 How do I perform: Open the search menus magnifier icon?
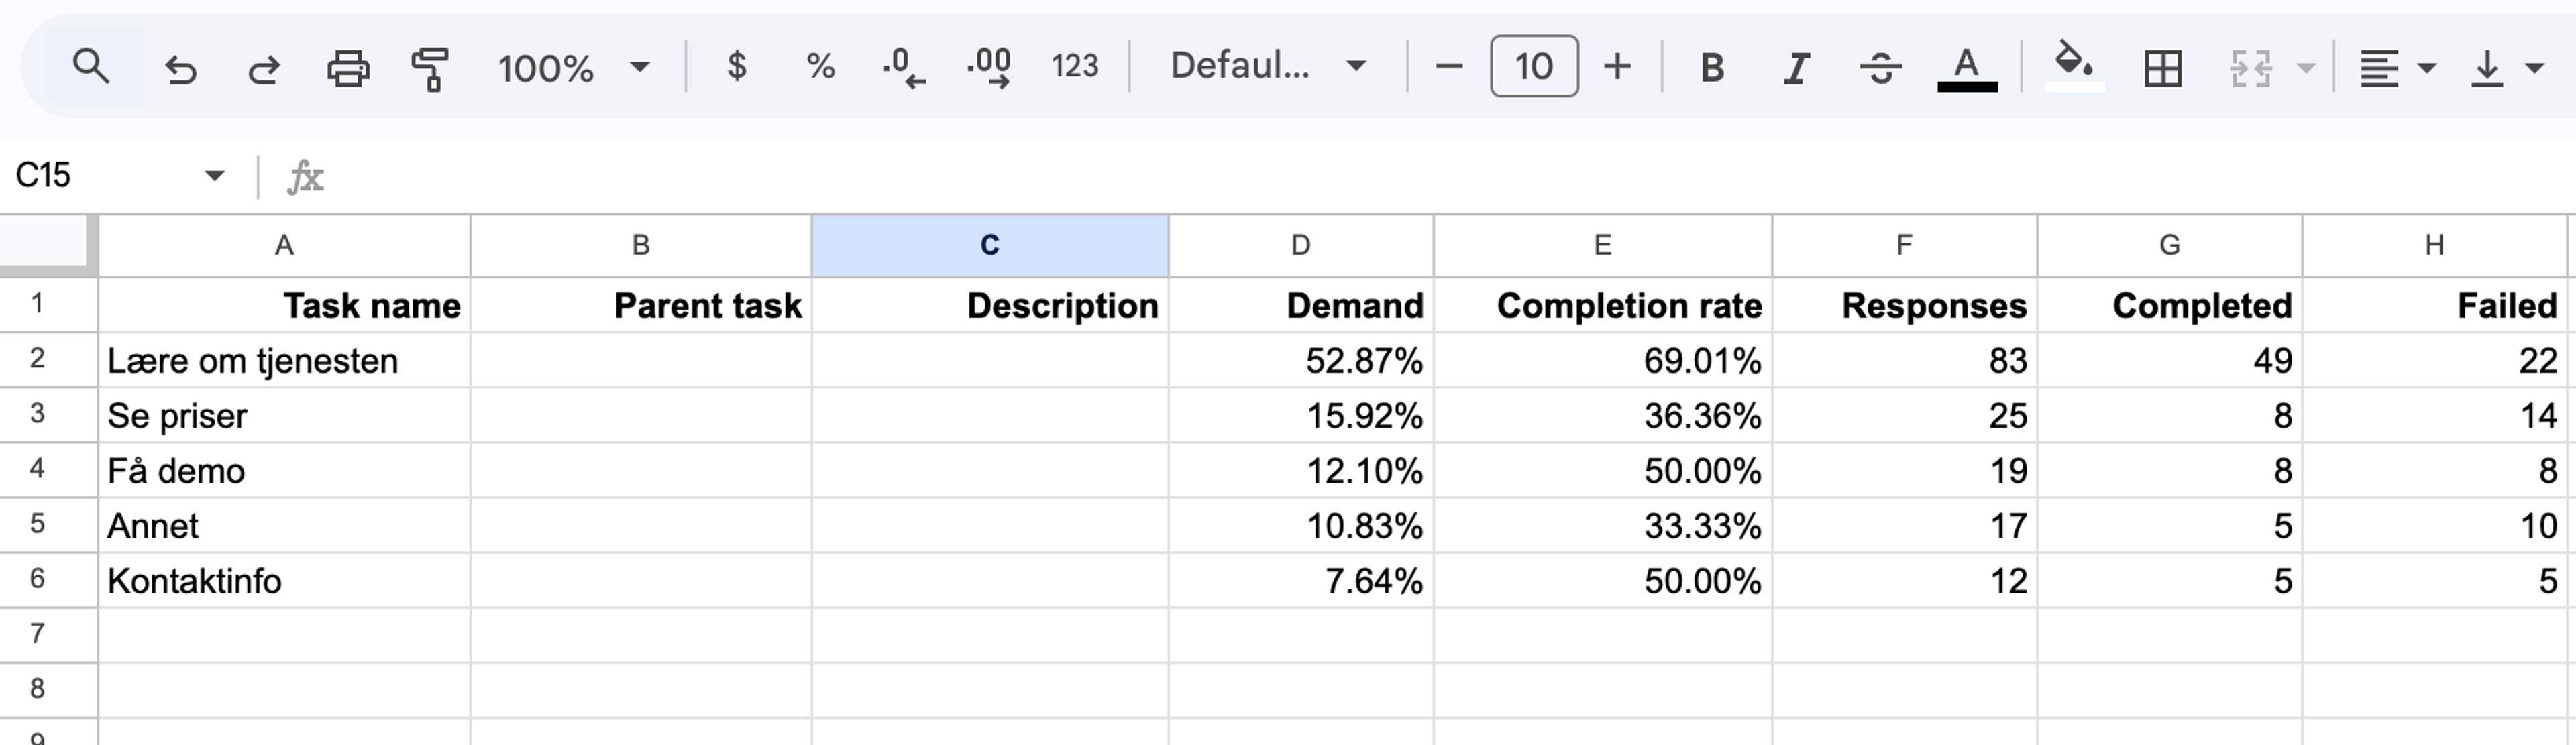click(x=91, y=67)
